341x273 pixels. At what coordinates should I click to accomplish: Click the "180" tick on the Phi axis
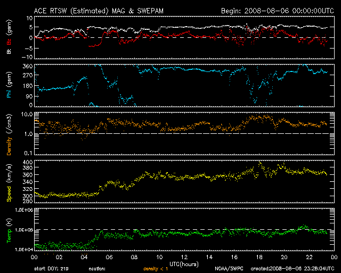tap(28, 86)
